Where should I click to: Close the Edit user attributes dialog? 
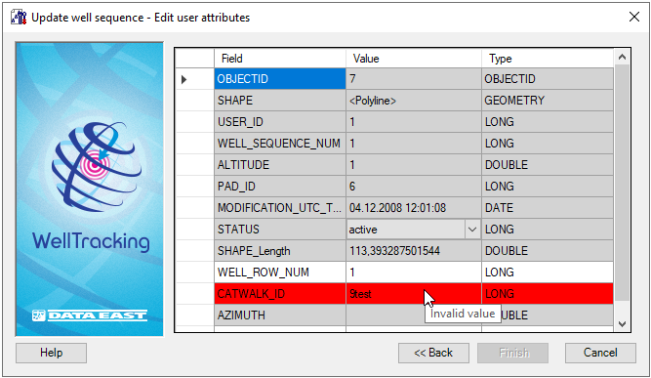634,17
